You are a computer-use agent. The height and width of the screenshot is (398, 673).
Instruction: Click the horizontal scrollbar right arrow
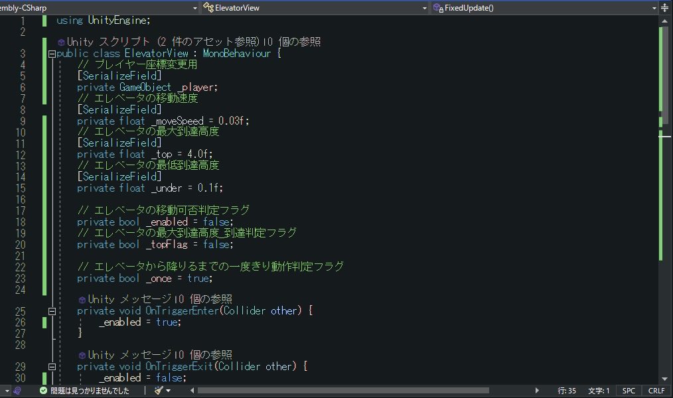[x=536, y=391]
